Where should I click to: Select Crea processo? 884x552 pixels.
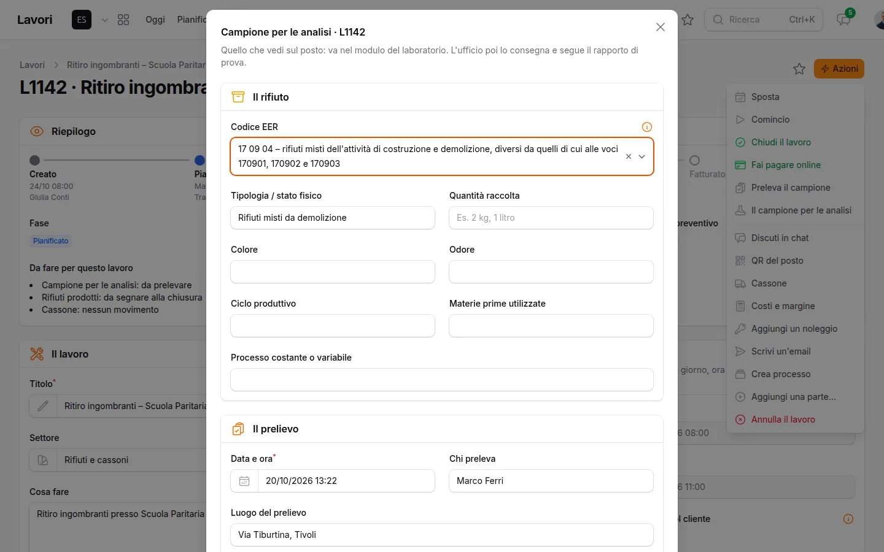(796, 374)
